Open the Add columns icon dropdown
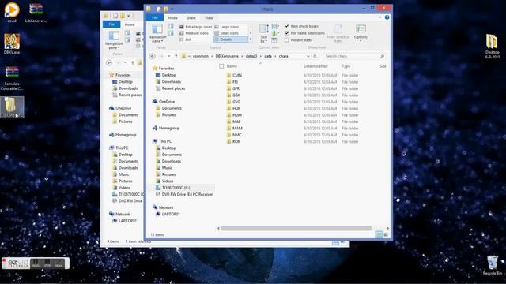 coord(275,33)
